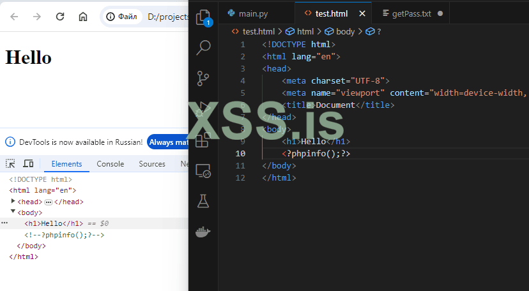The height and width of the screenshot is (291, 529).
Task: Open the Extensions view in VS Code
Action: pos(203,140)
